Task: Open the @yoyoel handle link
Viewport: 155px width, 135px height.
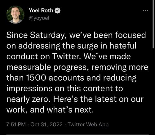Action: click(x=39, y=18)
